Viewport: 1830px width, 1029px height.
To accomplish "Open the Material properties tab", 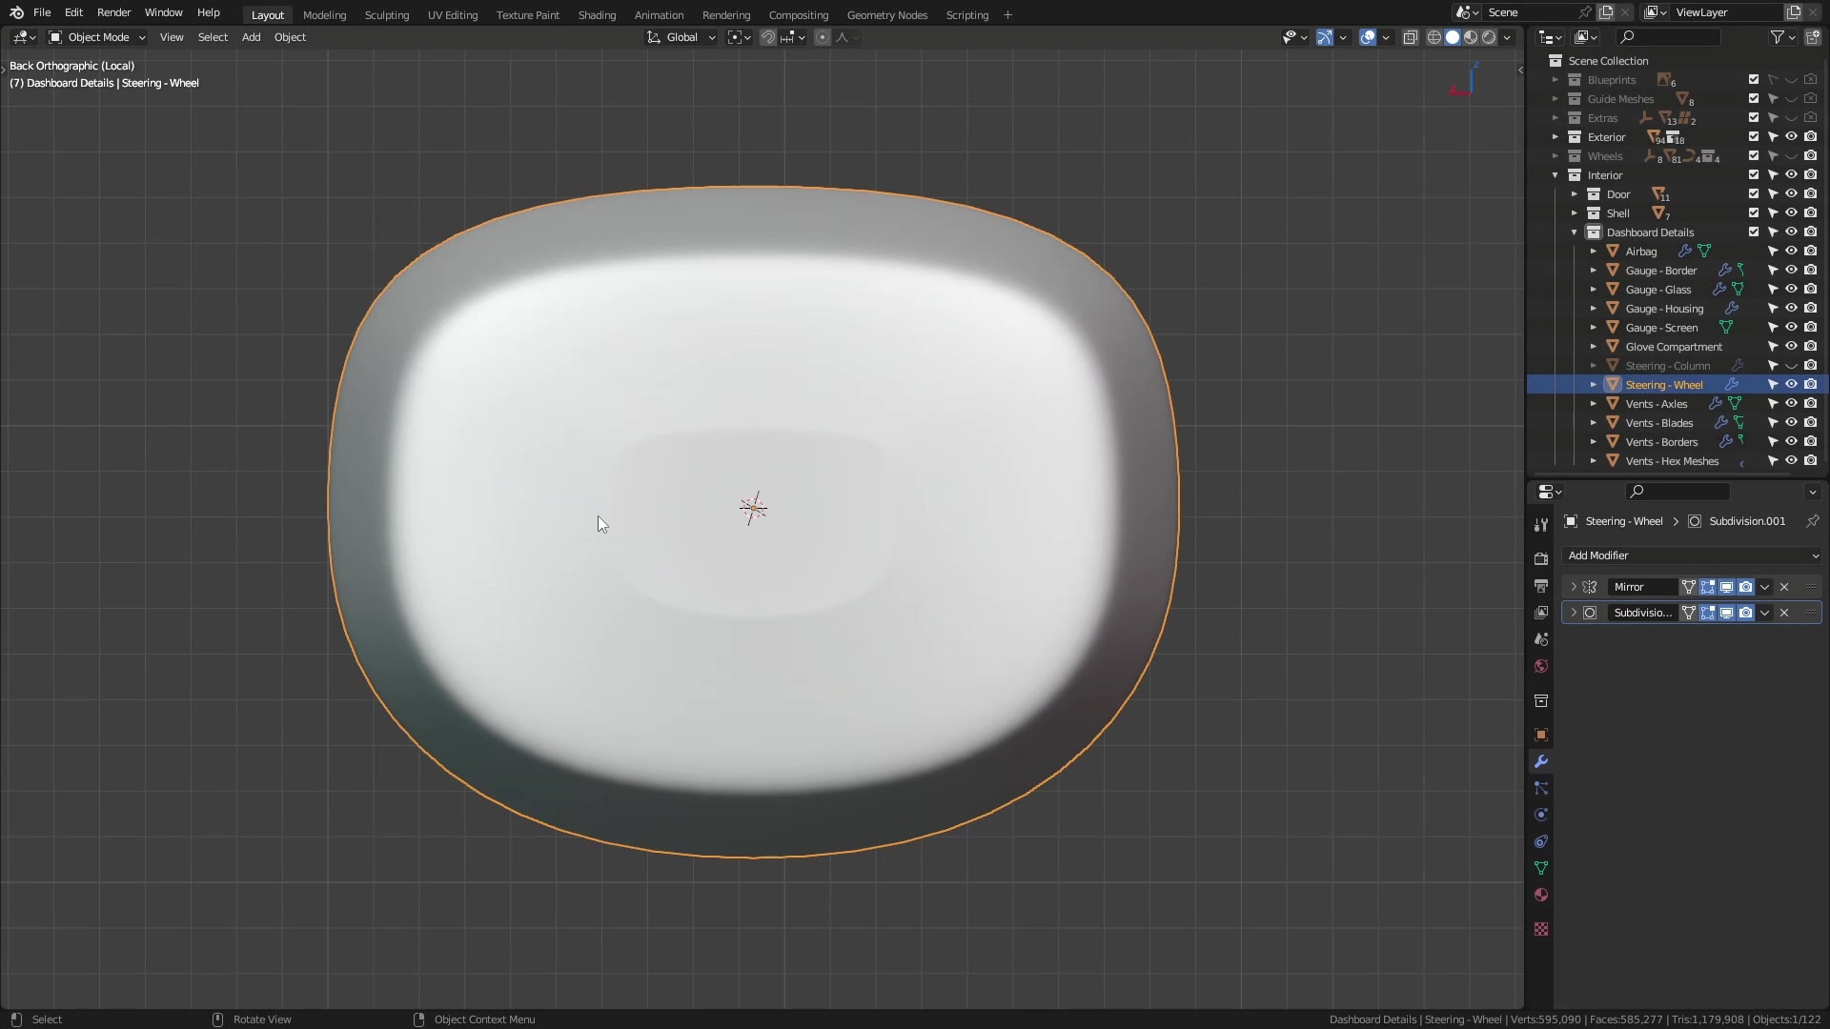I will click(1541, 895).
